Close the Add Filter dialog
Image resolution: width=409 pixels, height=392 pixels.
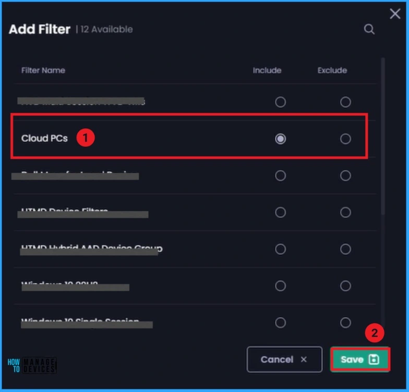(395, 14)
